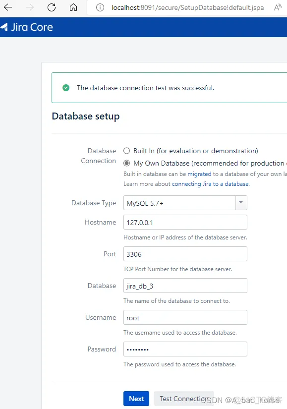Image resolution: width=287 pixels, height=409 pixels.
Task: Edit the Database name field jira_db_3
Action: 185,286
